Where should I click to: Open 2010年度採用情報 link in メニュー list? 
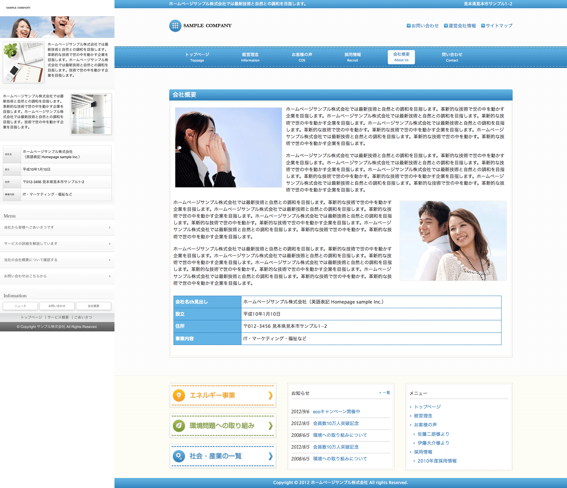(437, 461)
